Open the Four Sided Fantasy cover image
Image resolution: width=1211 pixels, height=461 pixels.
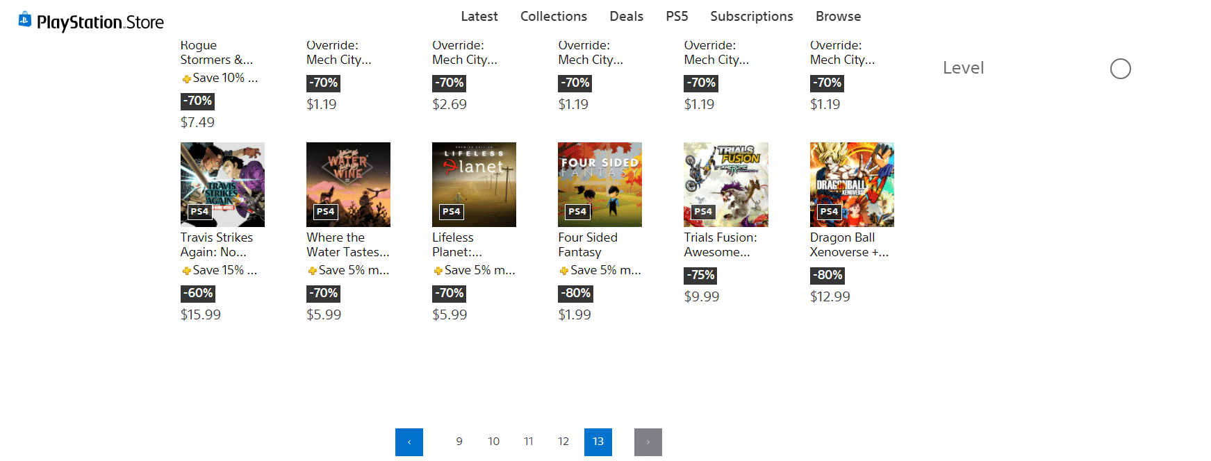pos(600,184)
